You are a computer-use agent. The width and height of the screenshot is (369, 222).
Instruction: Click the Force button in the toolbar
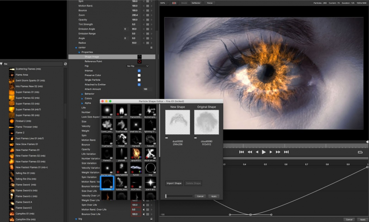pos(210,3)
